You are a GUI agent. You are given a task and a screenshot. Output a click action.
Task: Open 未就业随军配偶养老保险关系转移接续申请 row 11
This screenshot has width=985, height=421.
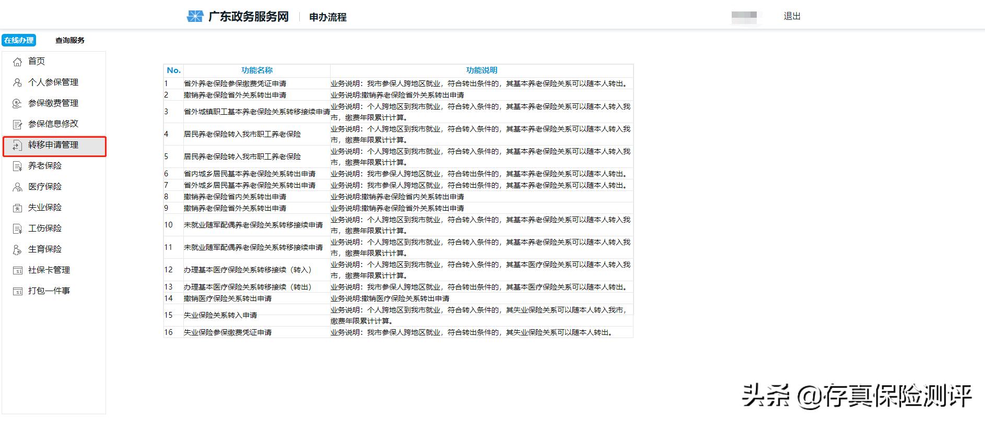tap(253, 247)
